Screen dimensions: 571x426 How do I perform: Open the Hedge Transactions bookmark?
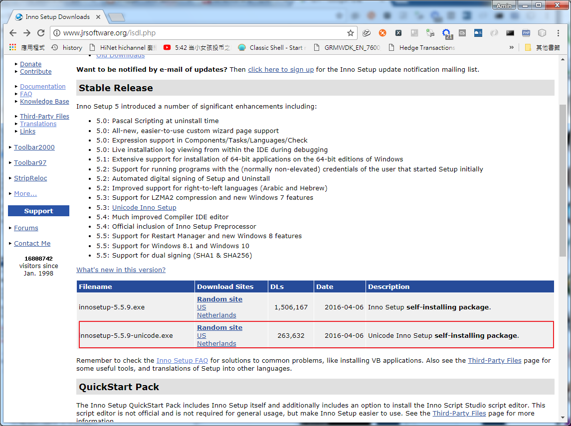[422, 48]
